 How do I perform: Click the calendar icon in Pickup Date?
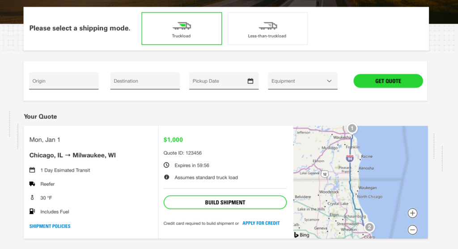(x=250, y=81)
